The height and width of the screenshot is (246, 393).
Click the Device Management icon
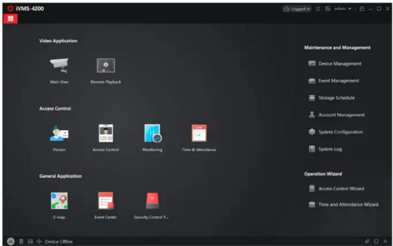(312, 63)
